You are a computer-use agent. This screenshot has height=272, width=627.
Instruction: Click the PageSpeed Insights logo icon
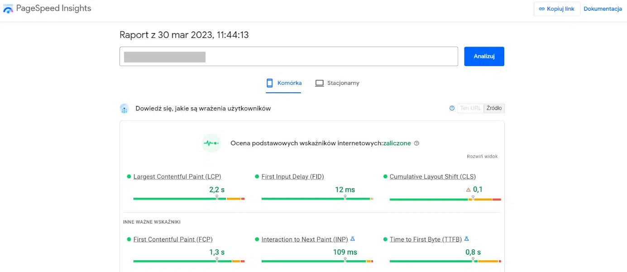pyautogui.click(x=8, y=9)
